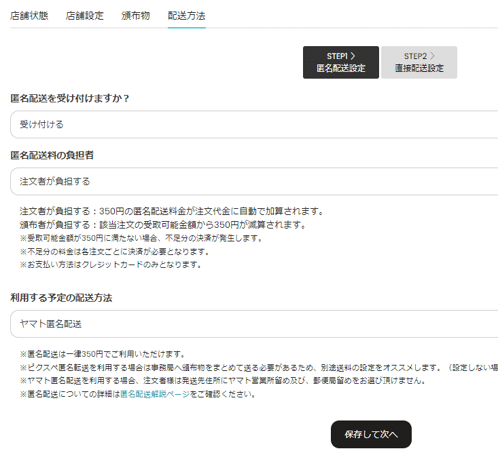Click the line starting 注文者が負担する：350円
Image resolution: width=498 pixels, height=451 pixels.
pyautogui.click(x=172, y=211)
